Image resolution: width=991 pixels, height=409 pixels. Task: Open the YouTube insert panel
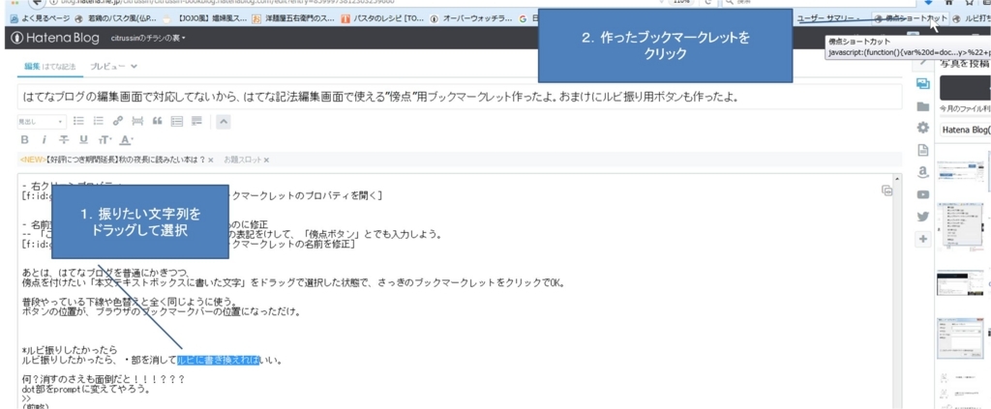[x=922, y=194]
